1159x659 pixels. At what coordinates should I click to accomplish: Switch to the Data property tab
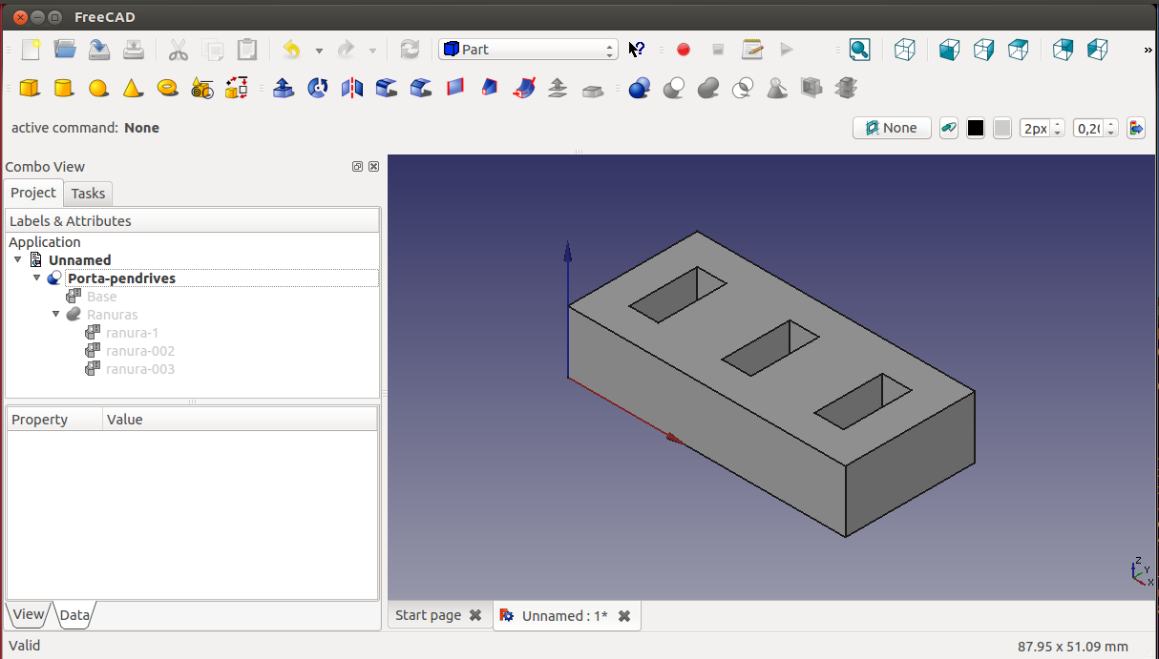(x=74, y=615)
